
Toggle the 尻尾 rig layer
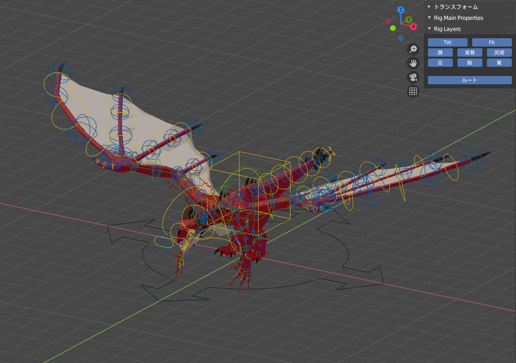499,52
